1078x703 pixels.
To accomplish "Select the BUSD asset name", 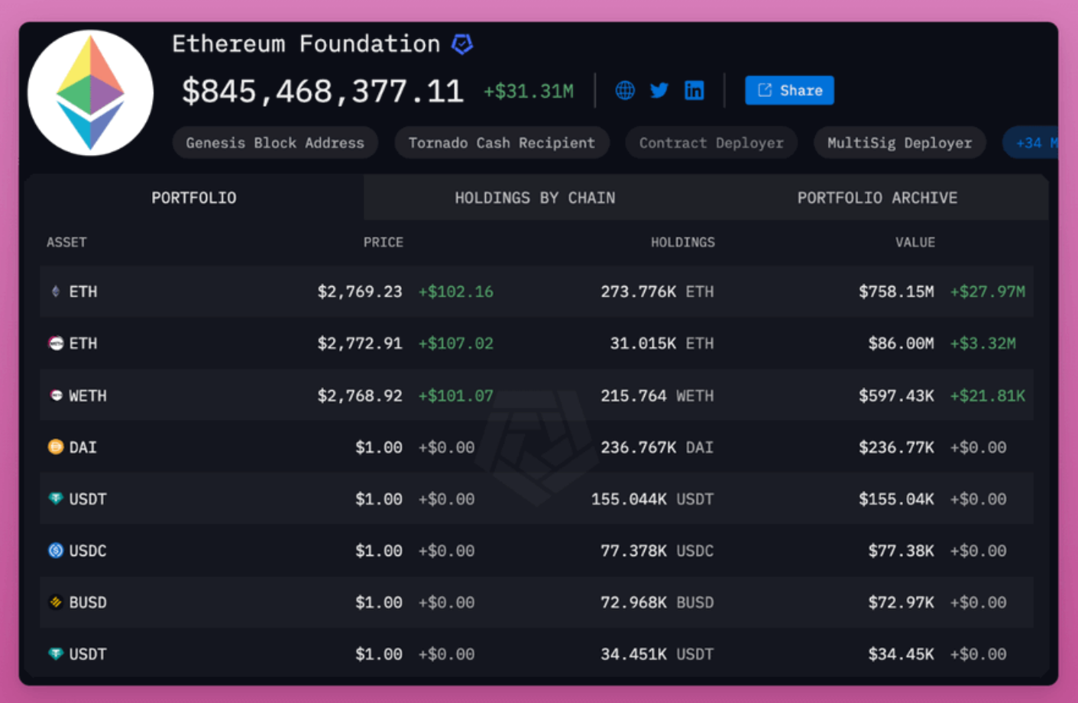I will pos(88,602).
